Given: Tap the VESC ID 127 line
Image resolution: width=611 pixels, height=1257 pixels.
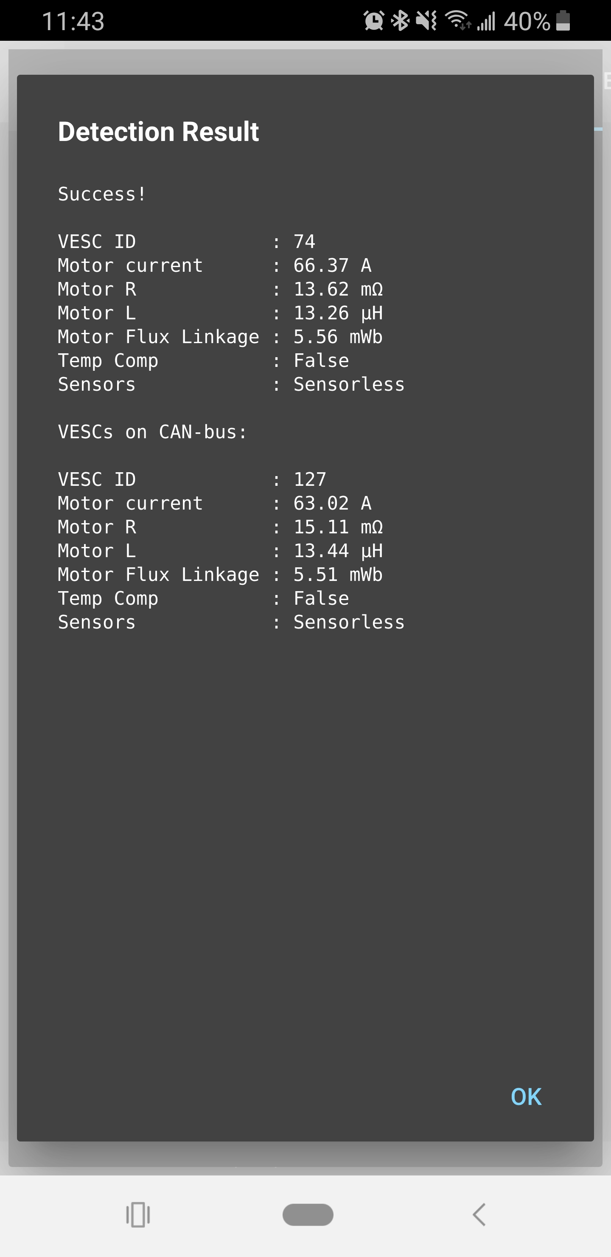Looking at the screenshot, I should 191,479.
